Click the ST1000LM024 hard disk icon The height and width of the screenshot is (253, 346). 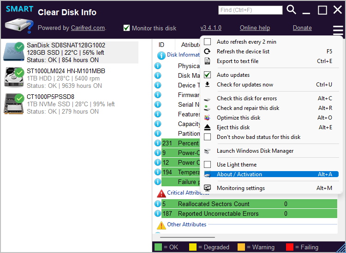(x=14, y=77)
